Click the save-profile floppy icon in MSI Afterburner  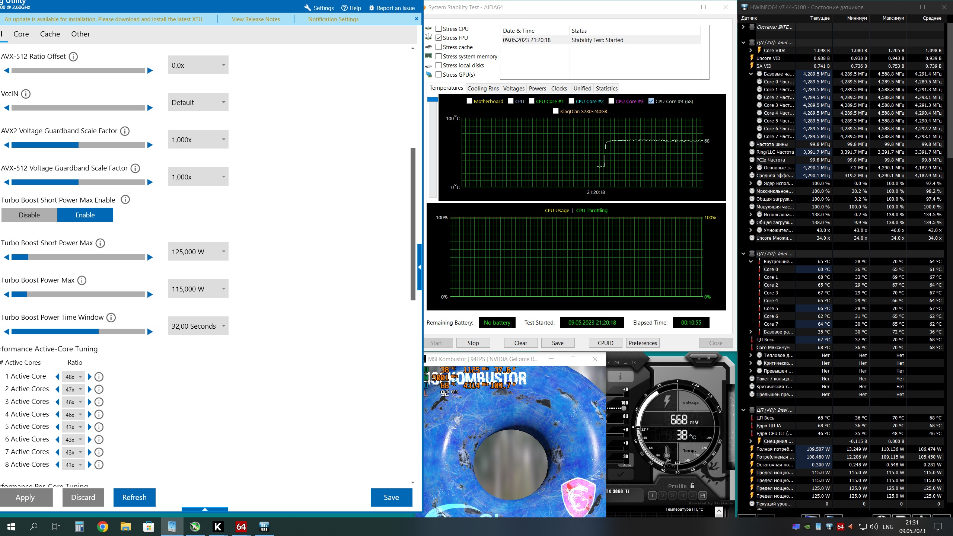click(x=702, y=495)
